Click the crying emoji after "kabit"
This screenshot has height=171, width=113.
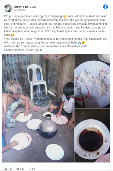click(12, 35)
